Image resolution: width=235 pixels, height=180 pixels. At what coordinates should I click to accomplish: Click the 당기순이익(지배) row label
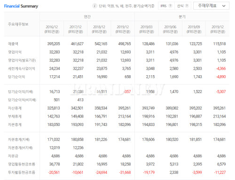pyautogui.click(x=21, y=92)
